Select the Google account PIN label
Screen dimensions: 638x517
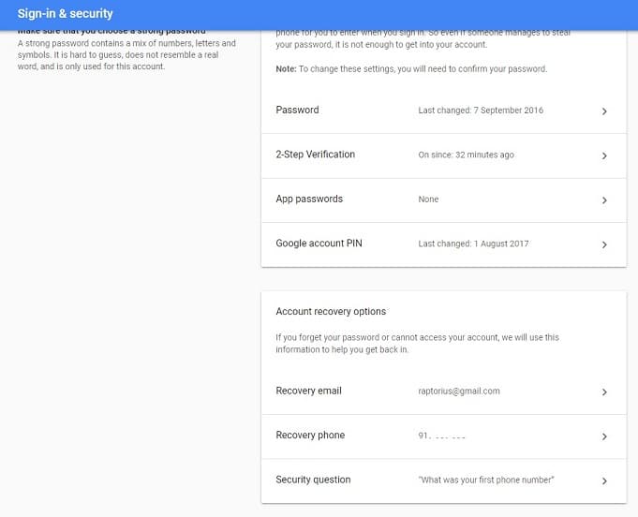319,244
